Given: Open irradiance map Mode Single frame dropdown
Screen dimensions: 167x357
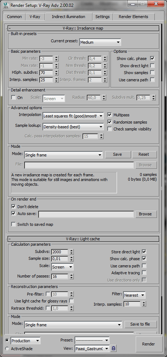Looking at the screenshot, I should click(x=63, y=155).
